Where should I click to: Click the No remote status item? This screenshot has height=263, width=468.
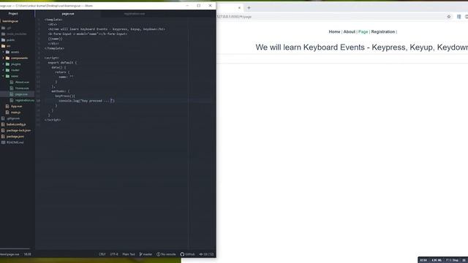(x=166, y=254)
